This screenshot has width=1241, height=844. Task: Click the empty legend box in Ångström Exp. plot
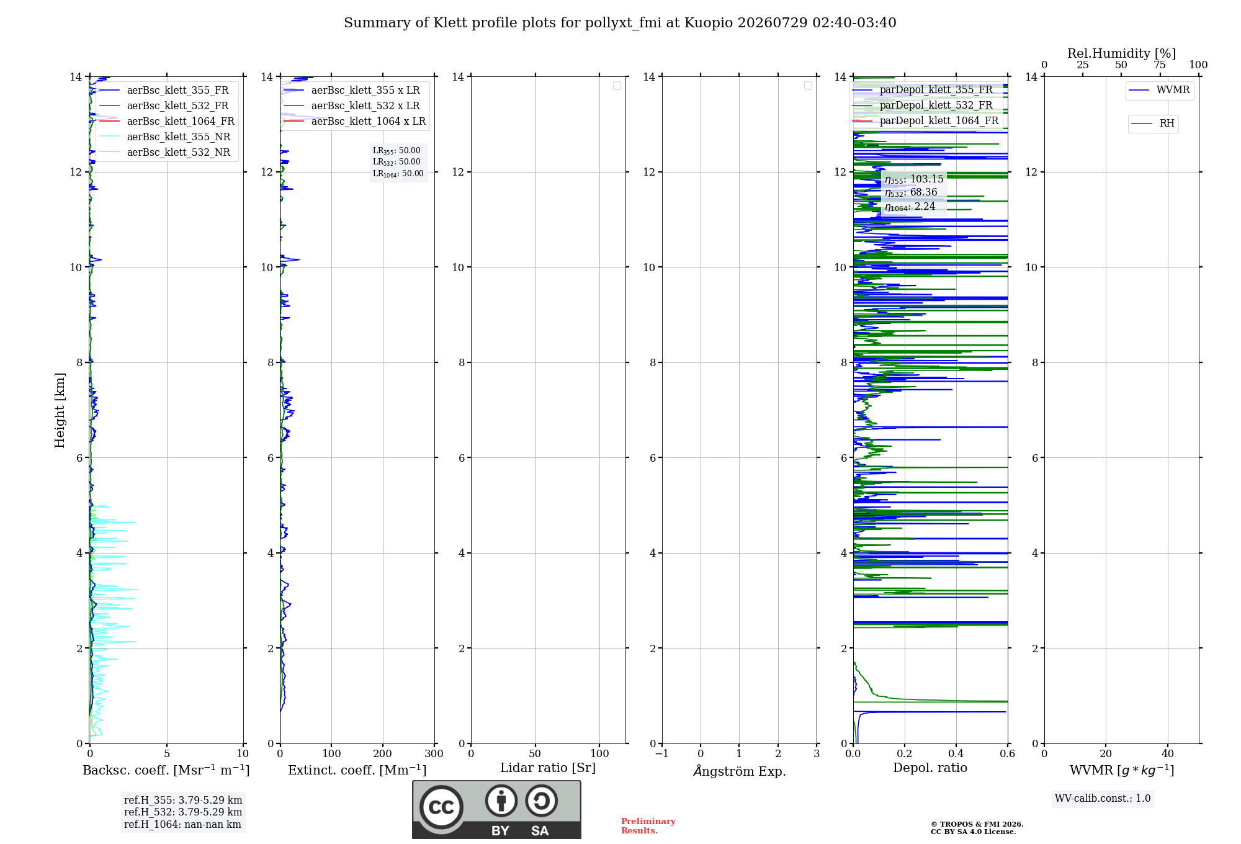[808, 86]
